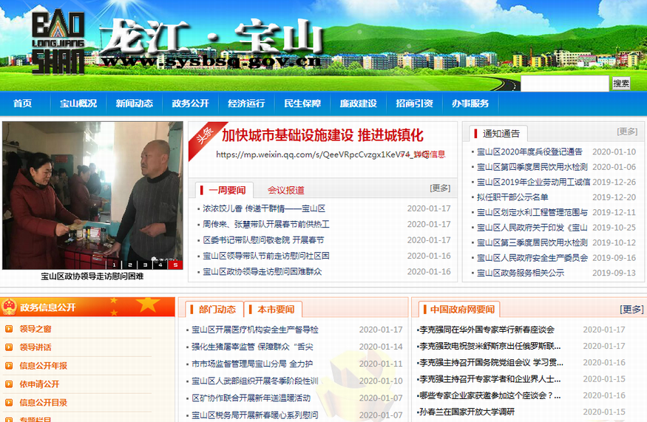Select the 本市要闻 tab
This screenshot has height=422, width=647.
coord(276,309)
